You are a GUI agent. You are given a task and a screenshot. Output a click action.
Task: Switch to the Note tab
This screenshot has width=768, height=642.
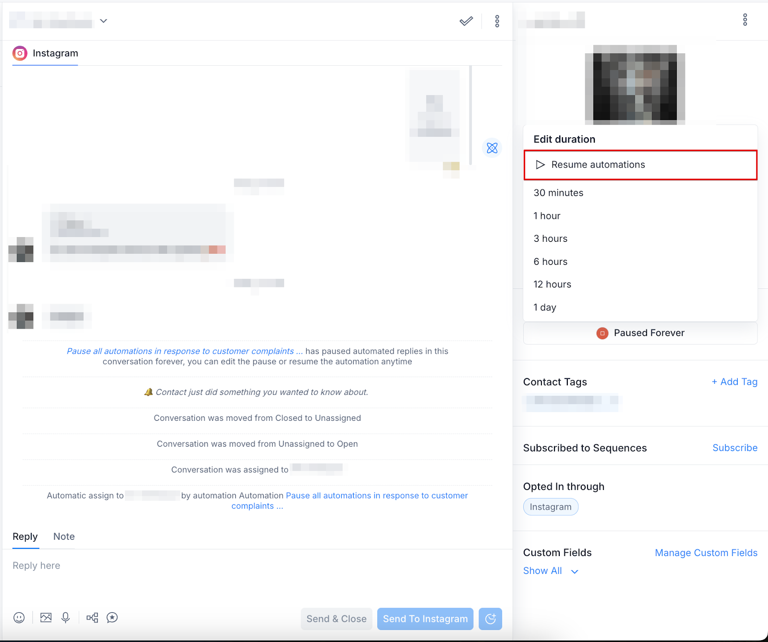click(64, 536)
